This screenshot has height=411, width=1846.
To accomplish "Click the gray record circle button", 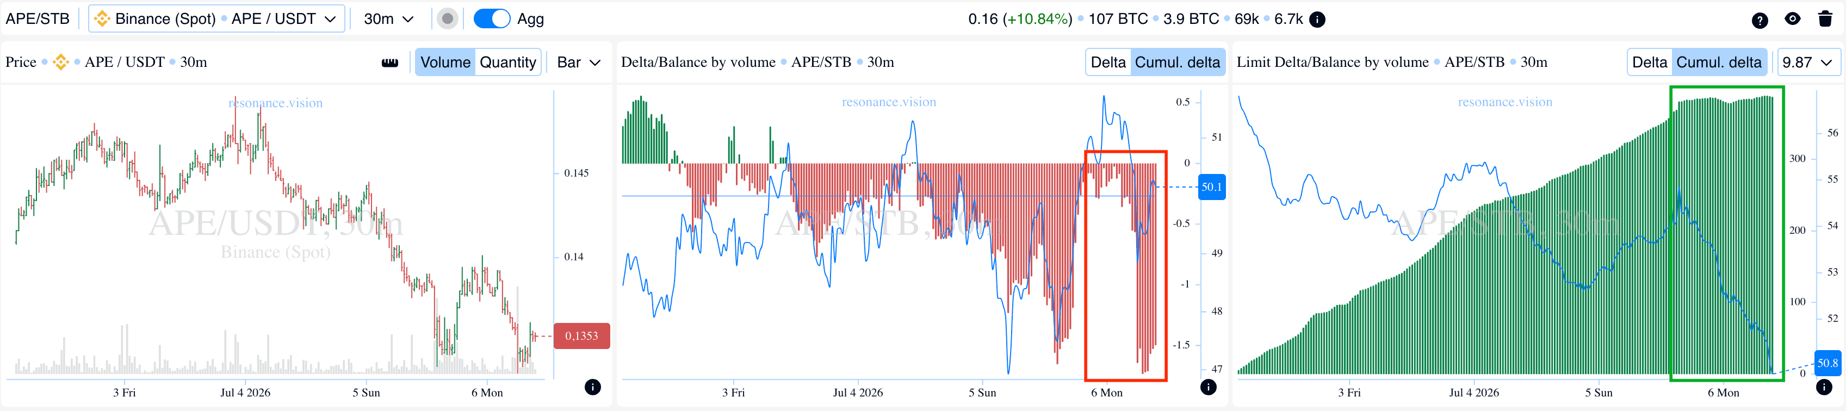I will [x=447, y=18].
